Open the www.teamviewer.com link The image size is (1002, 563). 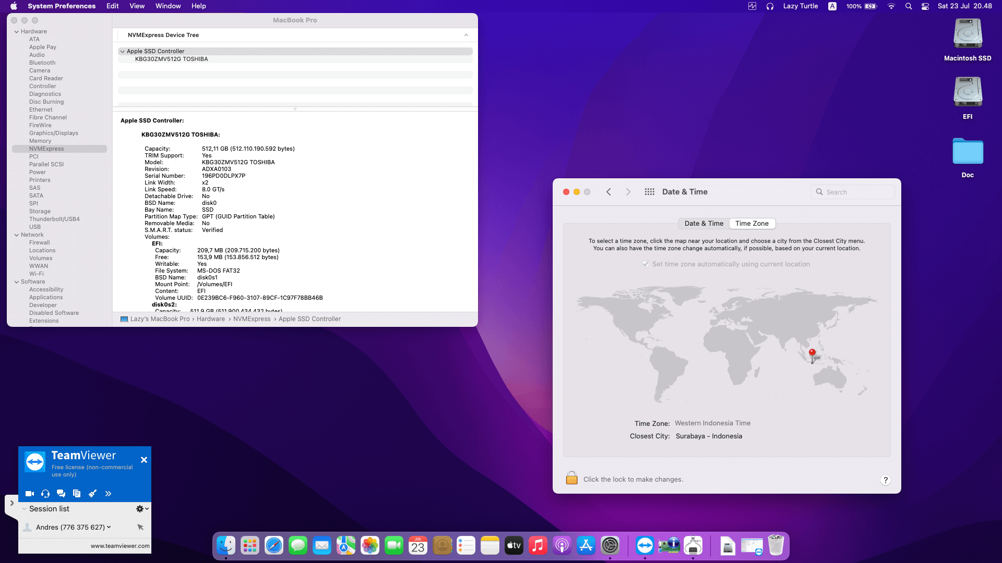(x=120, y=546)
